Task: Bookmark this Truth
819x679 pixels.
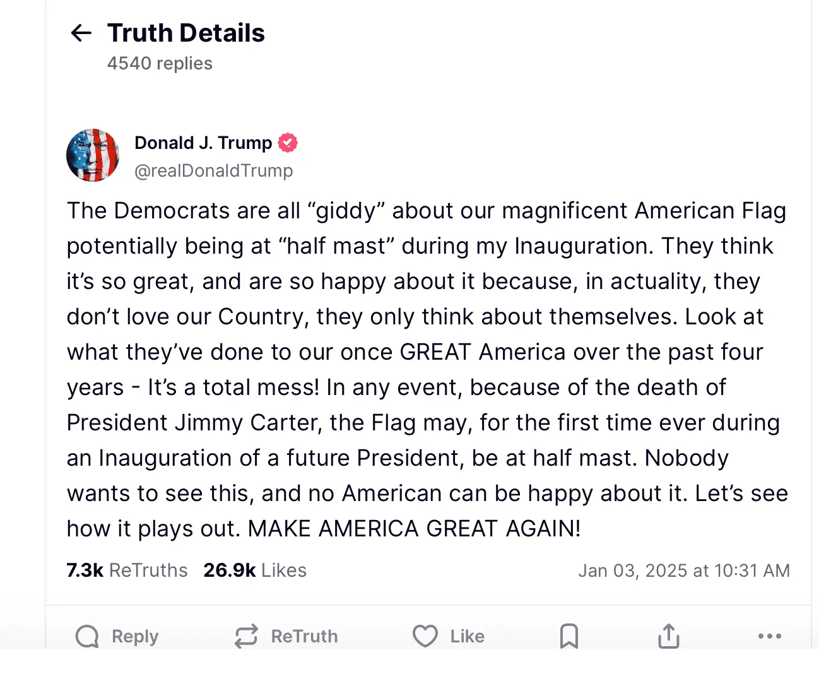Action: click(x=569, y=636)
